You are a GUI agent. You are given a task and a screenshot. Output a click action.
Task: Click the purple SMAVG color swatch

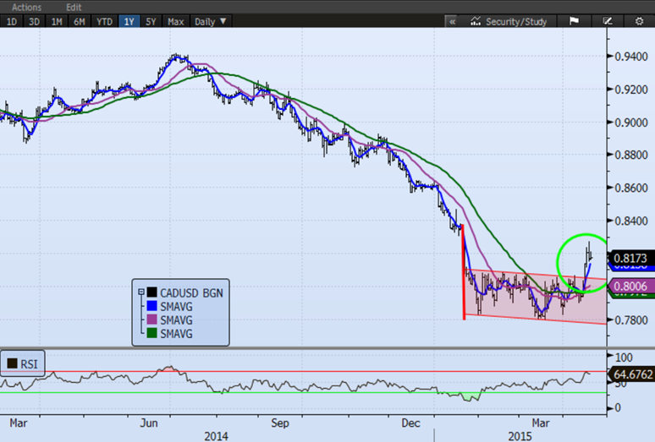coord(152,319)
